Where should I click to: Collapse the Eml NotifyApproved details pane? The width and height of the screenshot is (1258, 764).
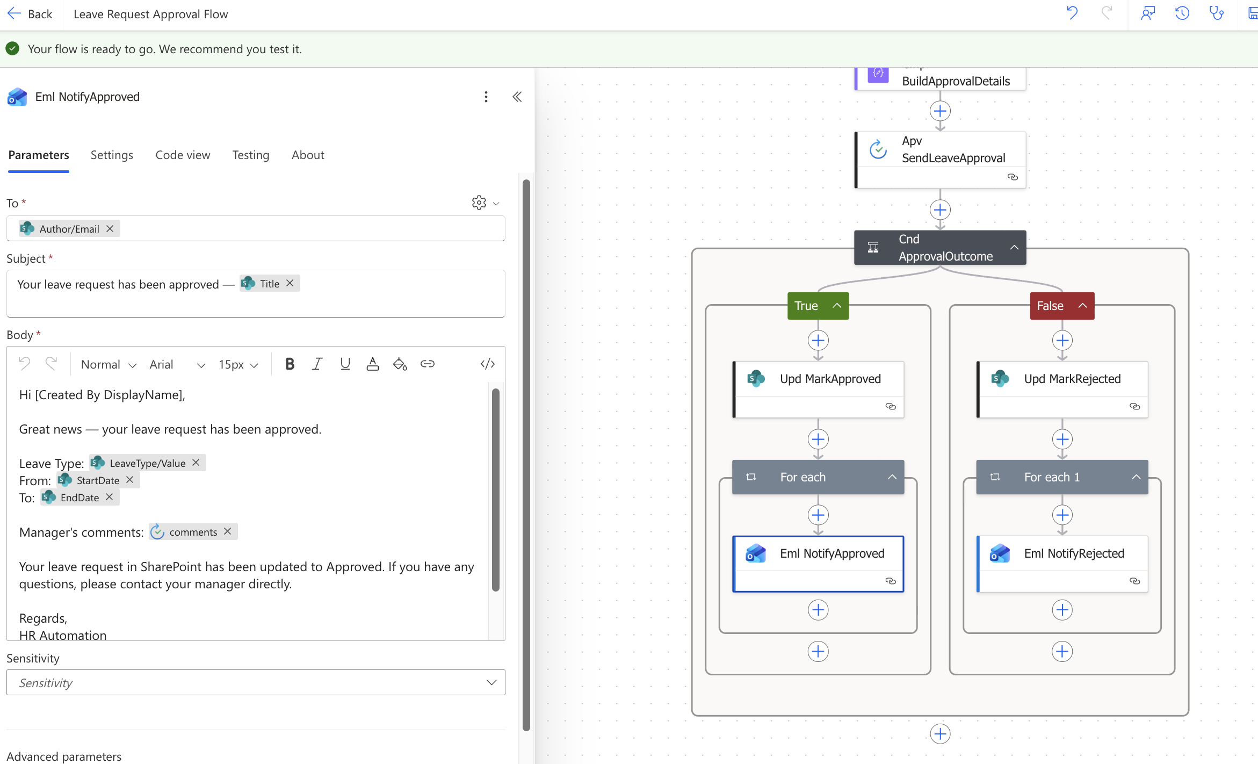[x=517, y=97]
